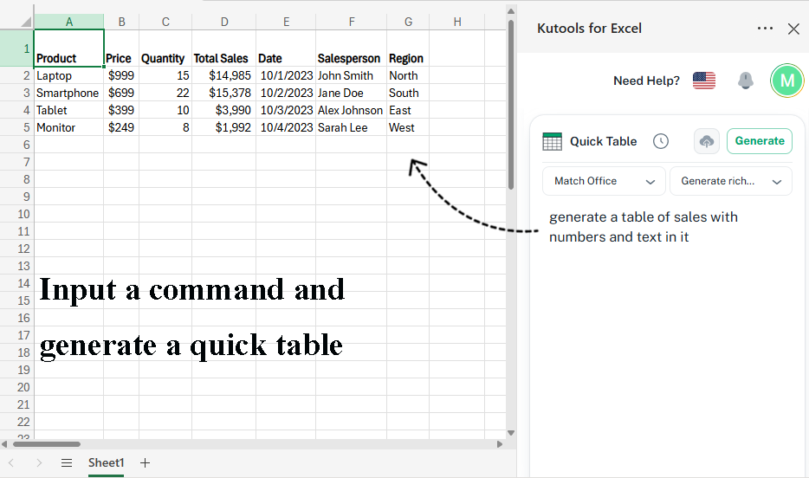
Task: Select the Laptop cell
Action: point(68,75)
